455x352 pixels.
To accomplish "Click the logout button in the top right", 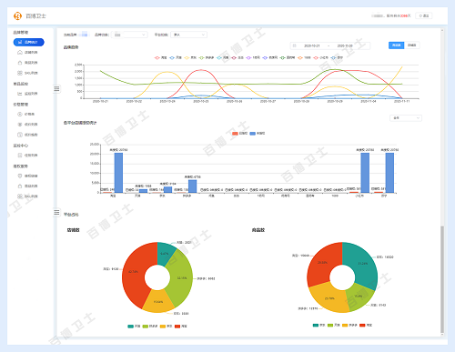I will click(x=424, y=15).
